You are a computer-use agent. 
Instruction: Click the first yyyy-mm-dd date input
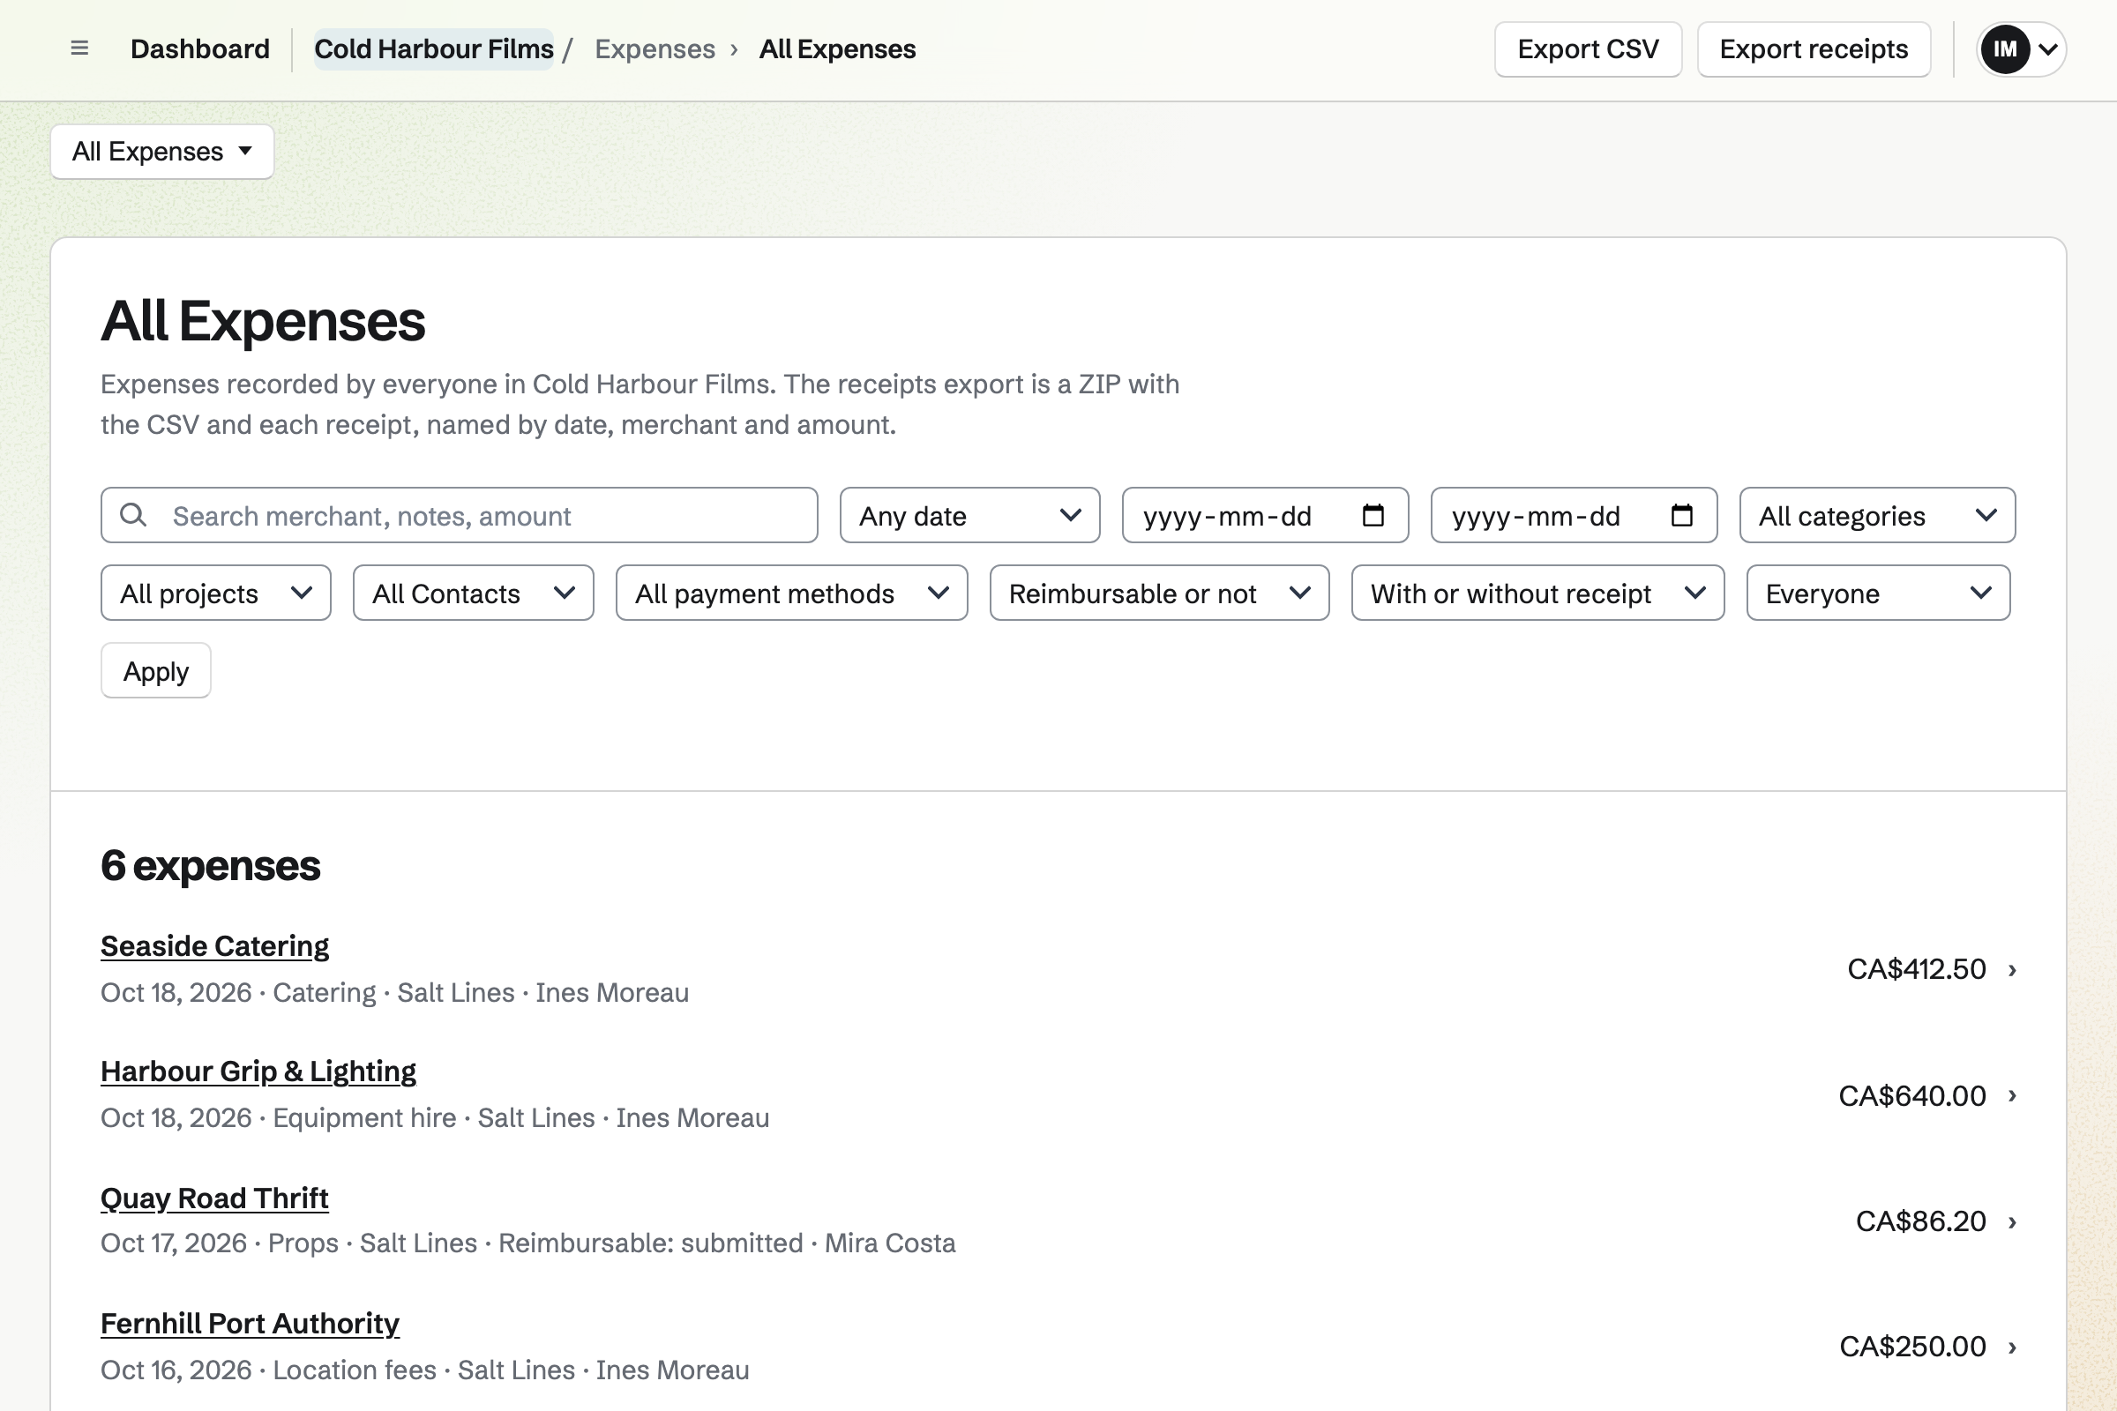pos(1265,516)
